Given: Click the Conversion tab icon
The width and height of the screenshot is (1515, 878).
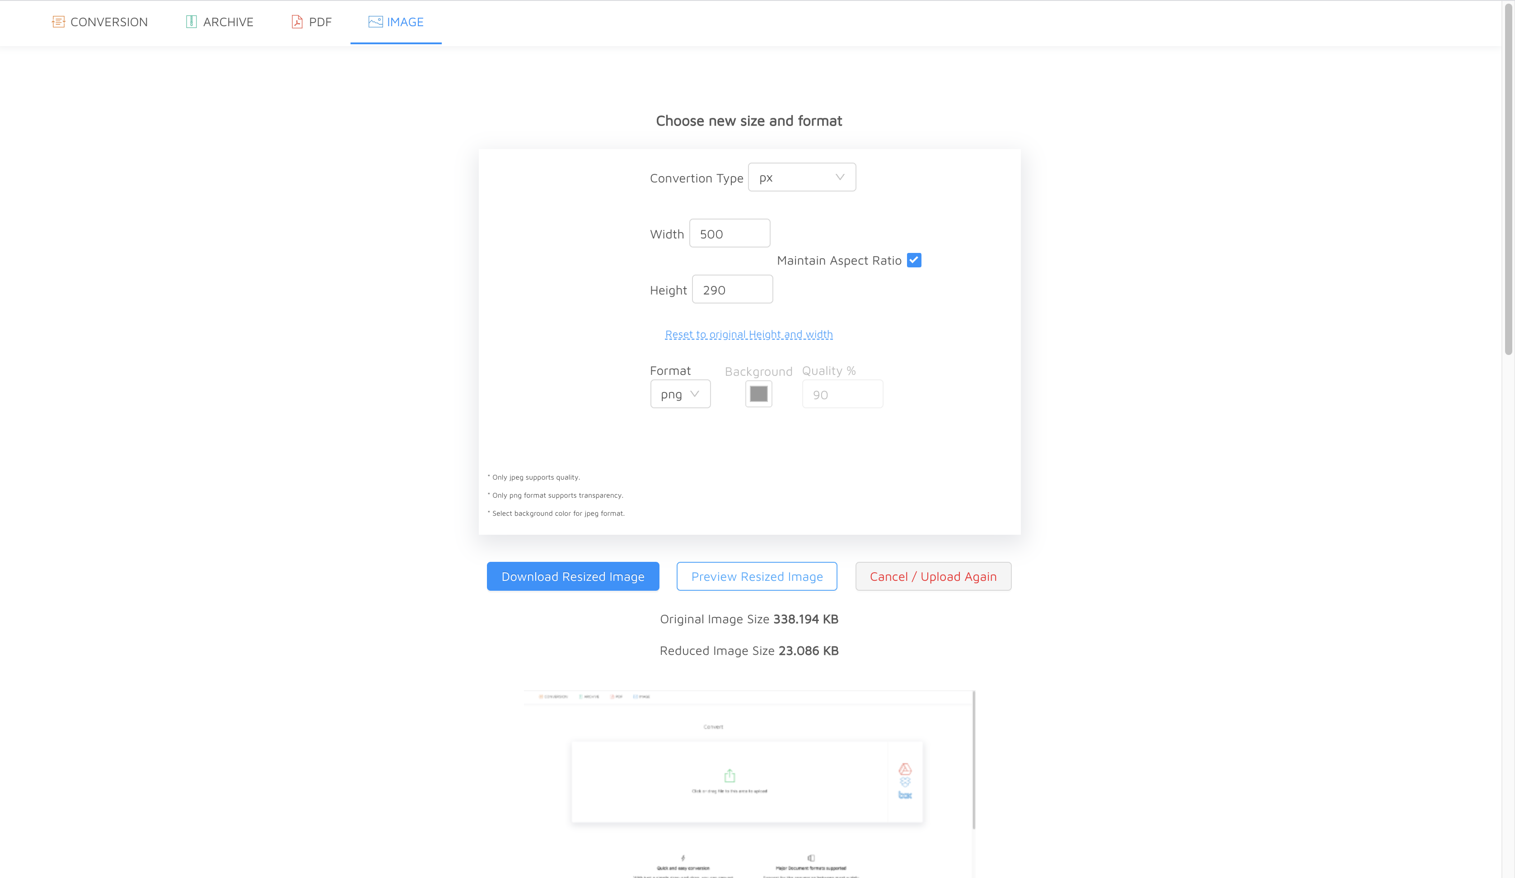Looking at the screenshot, I should pyautogui.click(x=58, y=22).
